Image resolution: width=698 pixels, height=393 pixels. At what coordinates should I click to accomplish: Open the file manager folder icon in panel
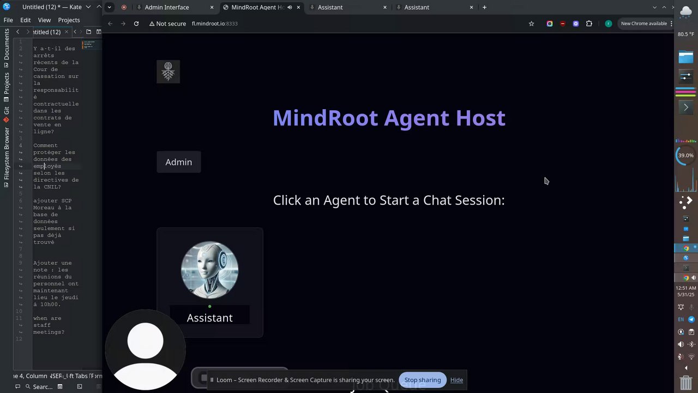click(685, 57)
